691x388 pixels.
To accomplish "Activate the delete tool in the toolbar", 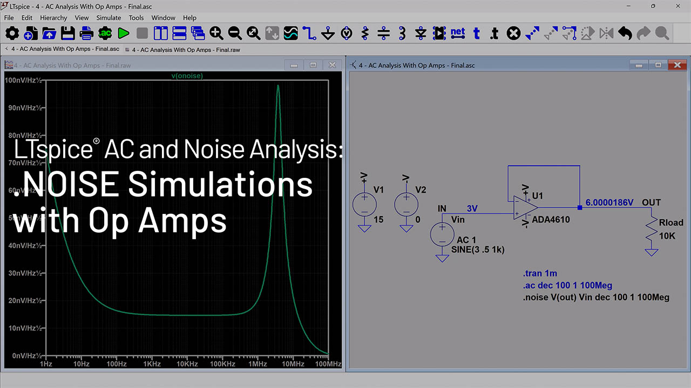I will click(x=514, y=33).
